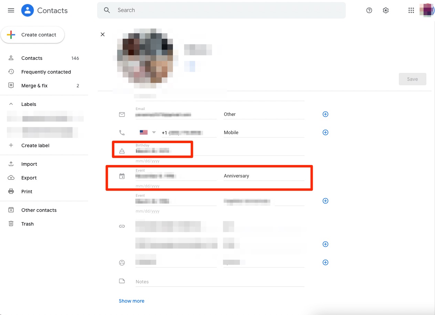This screenshot has height=315, width=435.
Task: Click the notes document icon
Action: click(x=122, y=281)
